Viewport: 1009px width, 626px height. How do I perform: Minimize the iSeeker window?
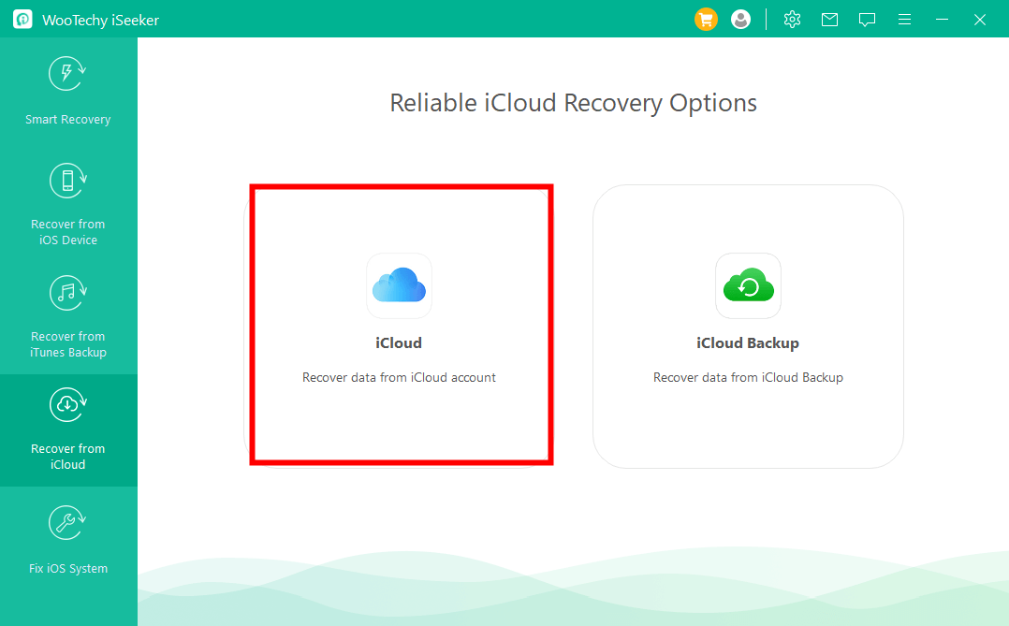click(942, 19)
